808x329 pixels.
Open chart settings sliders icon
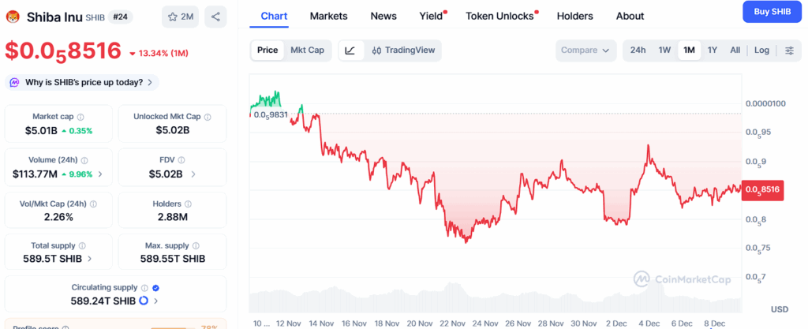789,50
